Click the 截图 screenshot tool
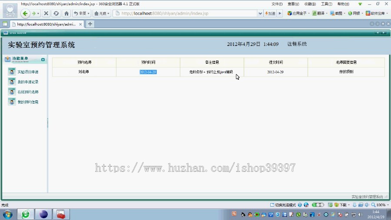Viewport: 391px width, 220px height. pyautogui.click(x=336, y=13)
